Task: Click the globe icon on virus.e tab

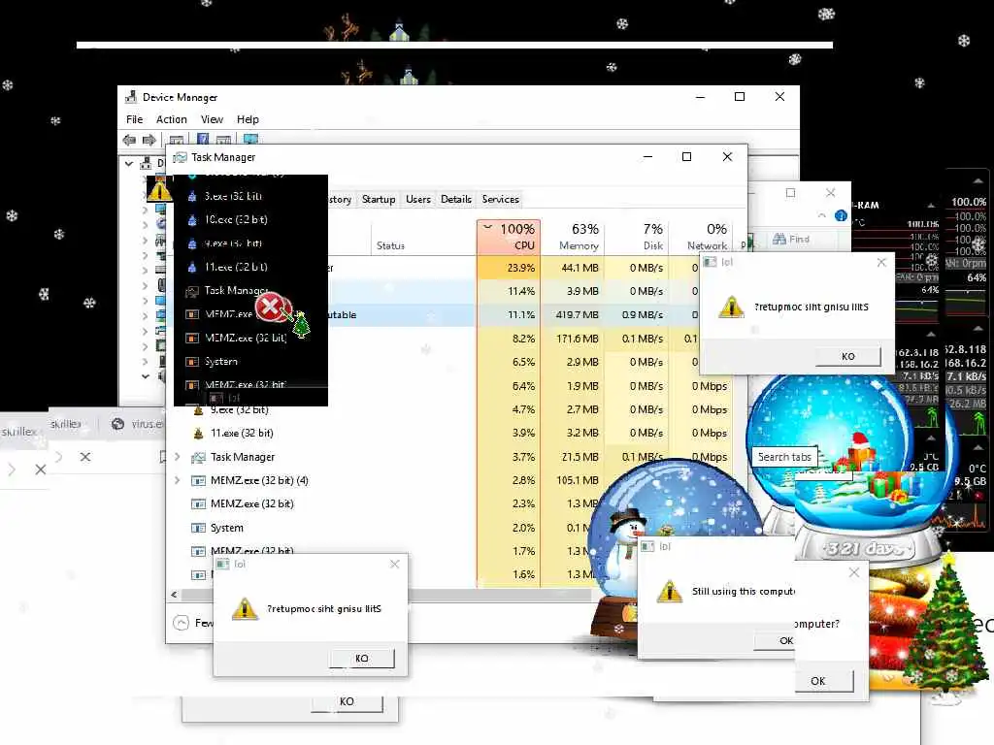Action: click(117, 424)
